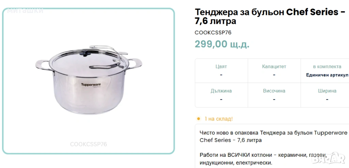Click the Капацитет attribute cell

click(274, 71)
